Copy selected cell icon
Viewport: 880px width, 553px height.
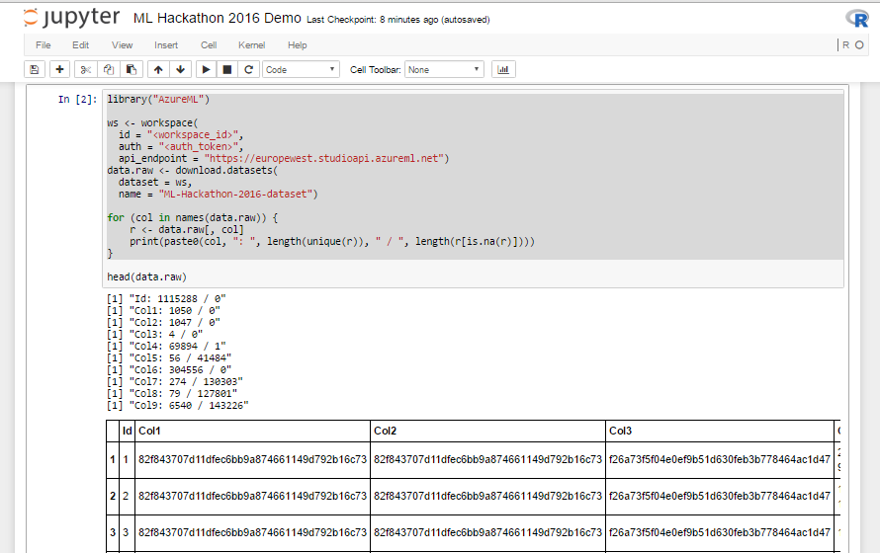[109, 69]
